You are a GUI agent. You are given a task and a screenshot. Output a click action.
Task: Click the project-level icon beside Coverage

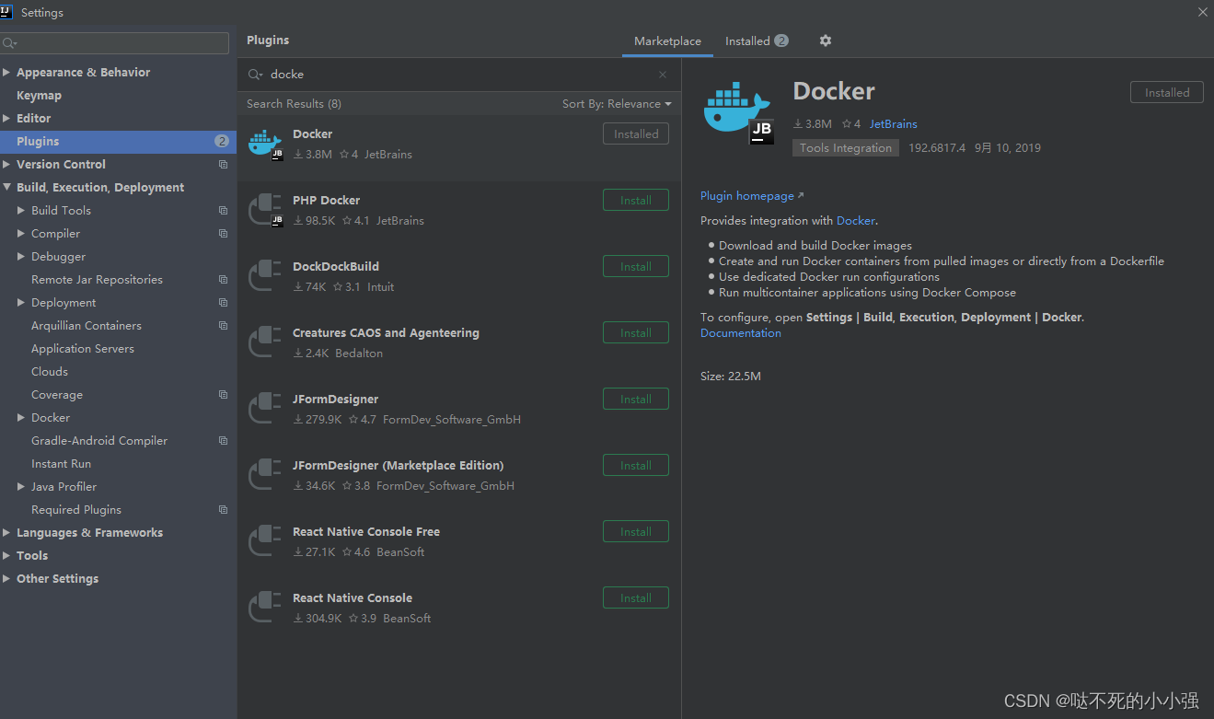(223, 395)
